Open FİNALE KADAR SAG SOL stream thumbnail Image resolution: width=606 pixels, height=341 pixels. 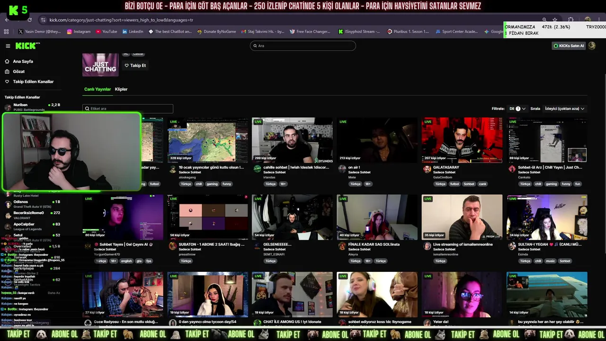(x=377, y=217)
